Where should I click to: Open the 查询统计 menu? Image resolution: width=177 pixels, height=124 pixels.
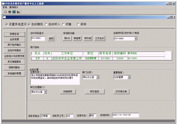click(x=13, y=7)
